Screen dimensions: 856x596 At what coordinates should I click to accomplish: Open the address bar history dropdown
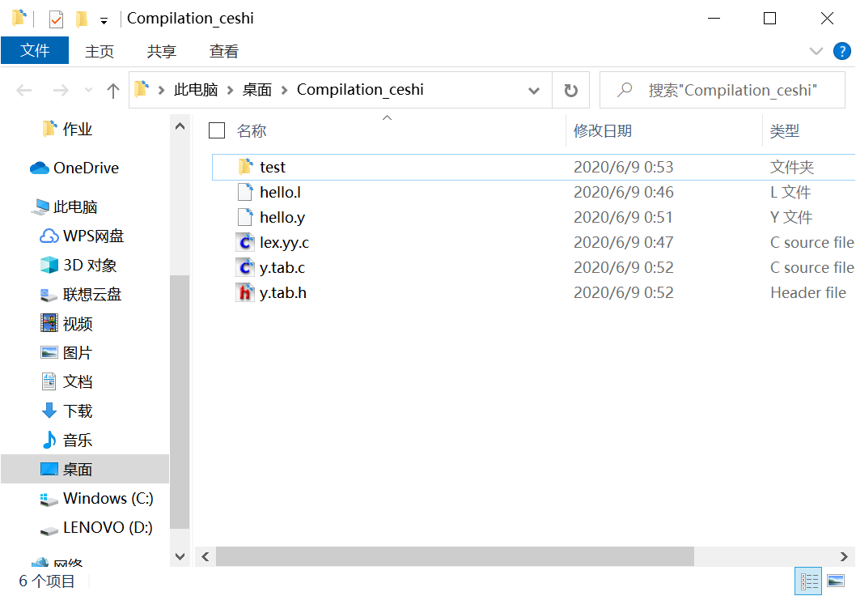pyautogui.click(x=534, y=91)
